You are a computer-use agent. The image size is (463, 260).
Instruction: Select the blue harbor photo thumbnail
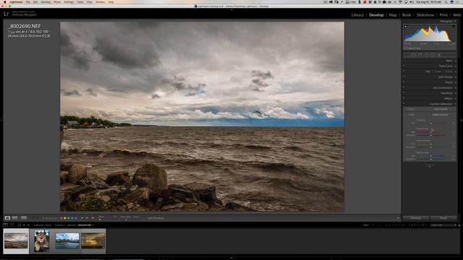click(67, 240)
